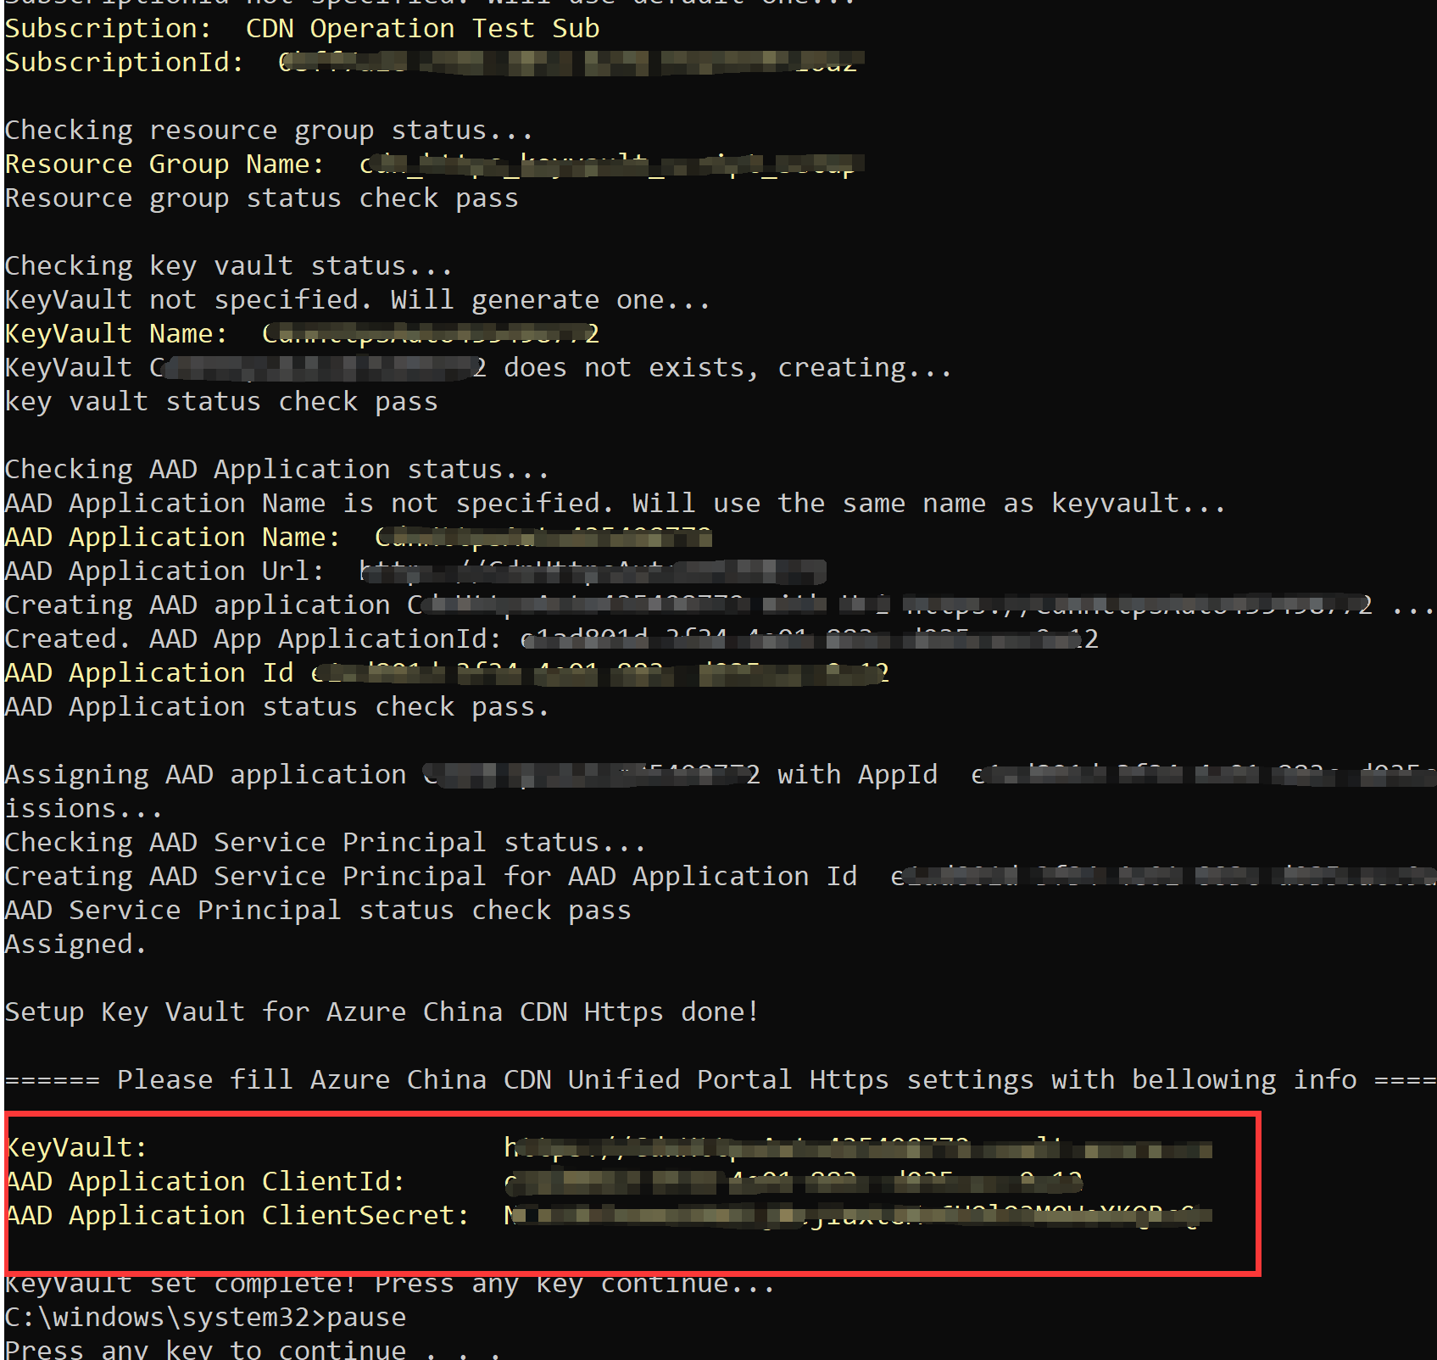Click 'does not exists, creating...' text
This screenshot has height=1360, width=1437.
click(727, 368)
